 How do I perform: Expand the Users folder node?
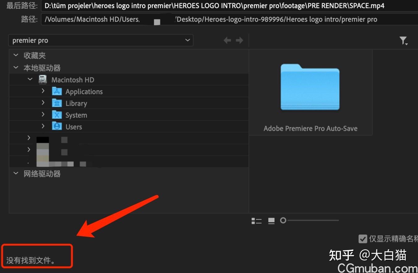click(43, 126)
